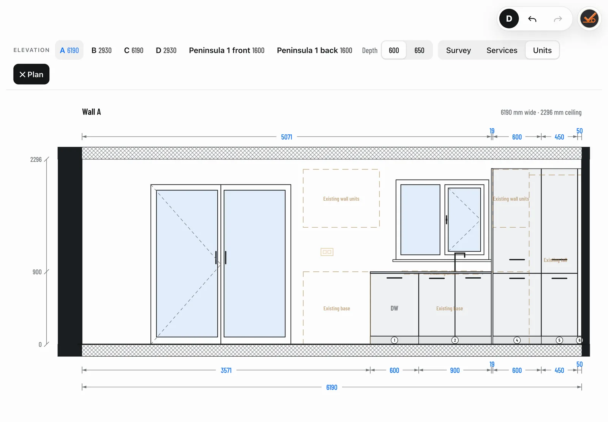Select the DW dishwasher unit label
The height and width of the screenshot is (422, 608).
click(394, 308)
